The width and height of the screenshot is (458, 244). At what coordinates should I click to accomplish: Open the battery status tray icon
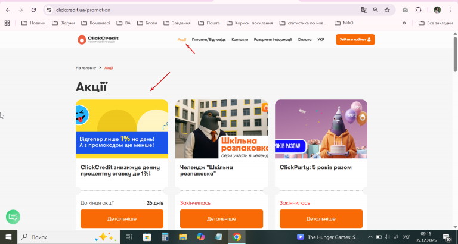[379, 237]
